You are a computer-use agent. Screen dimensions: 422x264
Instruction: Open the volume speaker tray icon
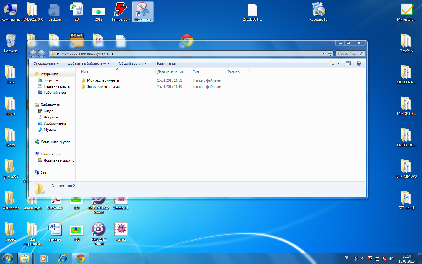(391, 259)
